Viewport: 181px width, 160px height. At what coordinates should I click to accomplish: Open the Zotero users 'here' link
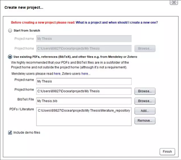coord(84,74)
